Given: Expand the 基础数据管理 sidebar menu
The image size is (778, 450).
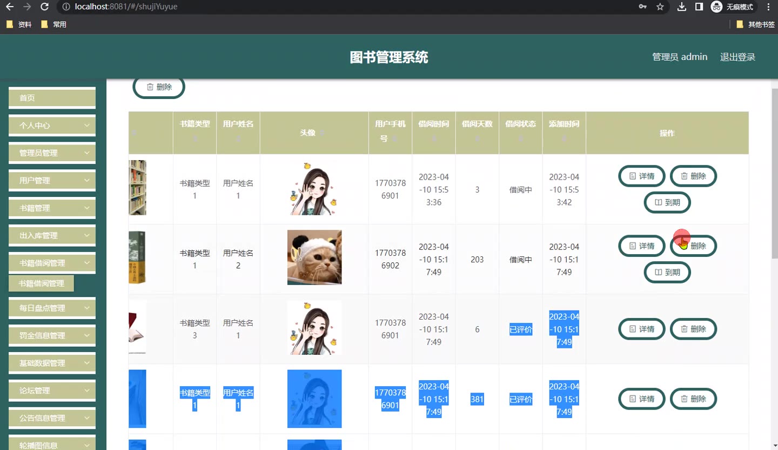Looking at the screenshot, I should click(52, 363).
